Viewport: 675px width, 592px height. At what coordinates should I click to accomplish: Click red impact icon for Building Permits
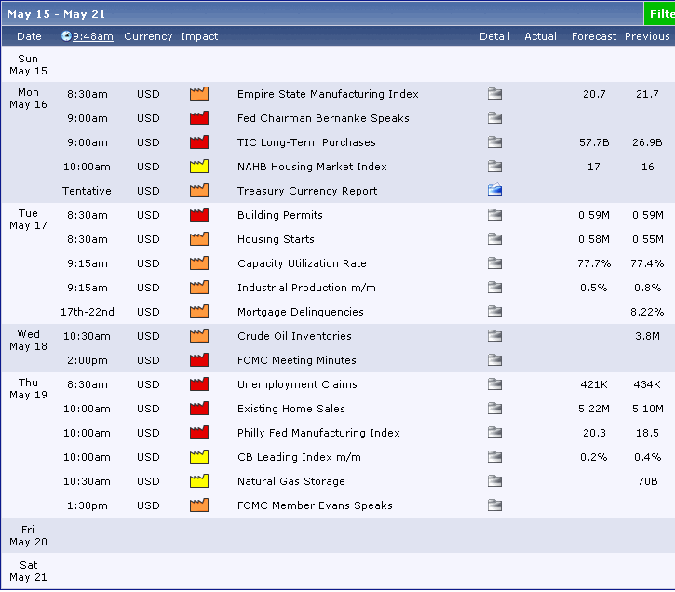199,214
